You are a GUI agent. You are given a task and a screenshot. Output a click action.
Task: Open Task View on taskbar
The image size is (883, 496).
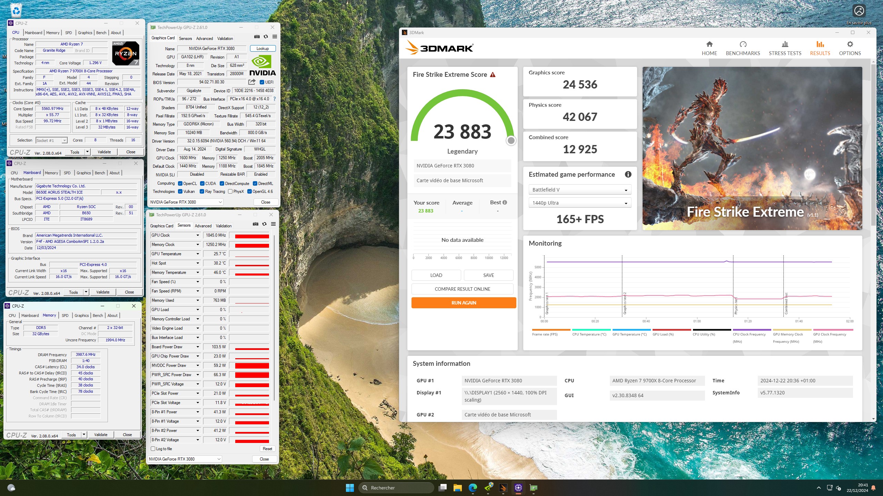point(443,488)
